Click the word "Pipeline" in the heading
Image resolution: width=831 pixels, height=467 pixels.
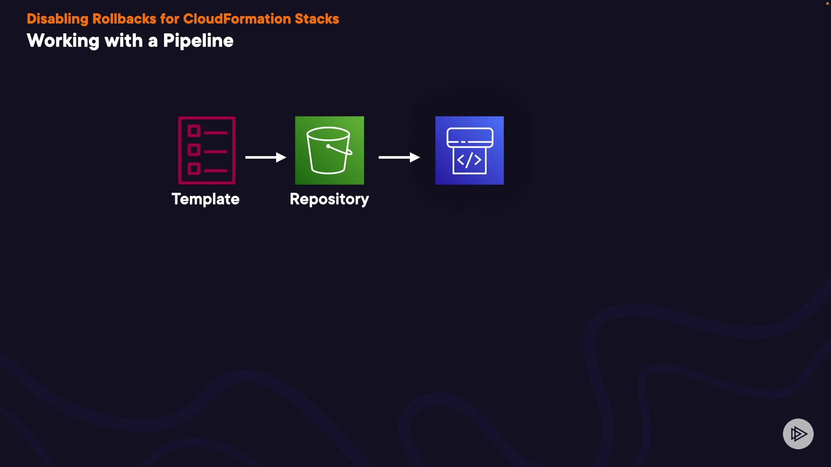(x=198, y=41)
